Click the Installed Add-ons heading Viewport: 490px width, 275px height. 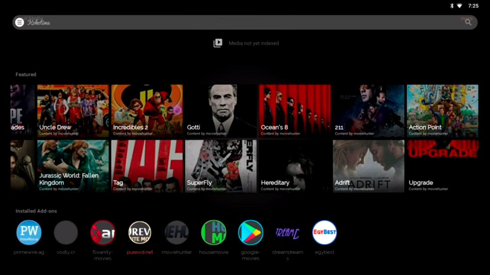click(36, 211)
